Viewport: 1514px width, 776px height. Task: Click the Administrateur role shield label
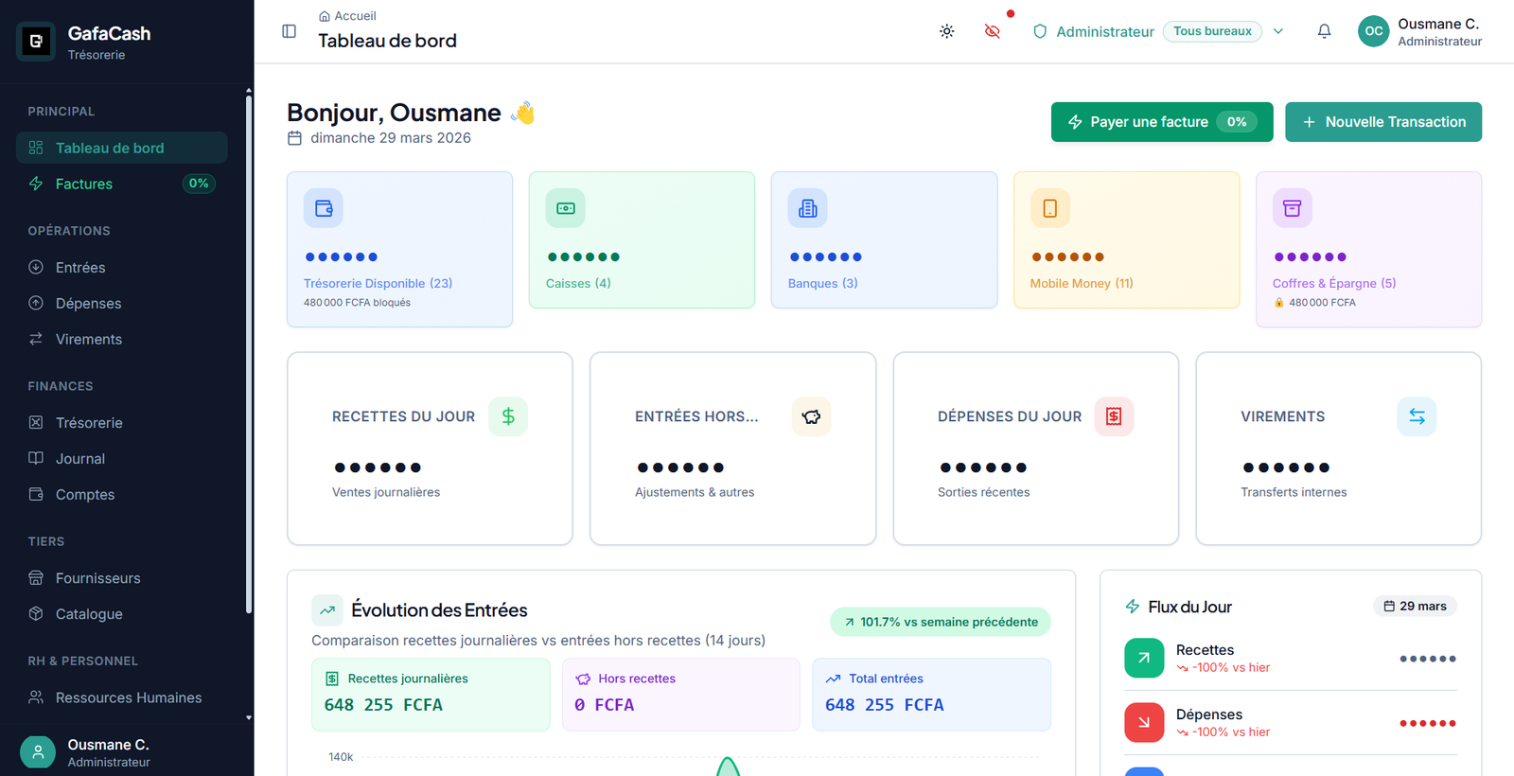coord(1093,31)
